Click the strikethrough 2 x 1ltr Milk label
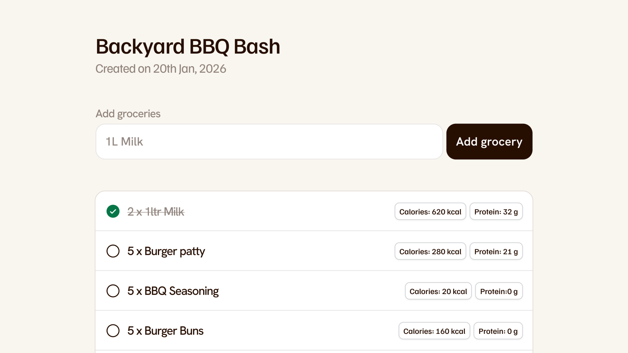 156,212
